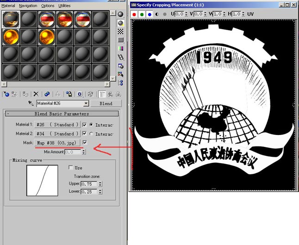Toggle Material 2 enable checkbox

point(84,133)
